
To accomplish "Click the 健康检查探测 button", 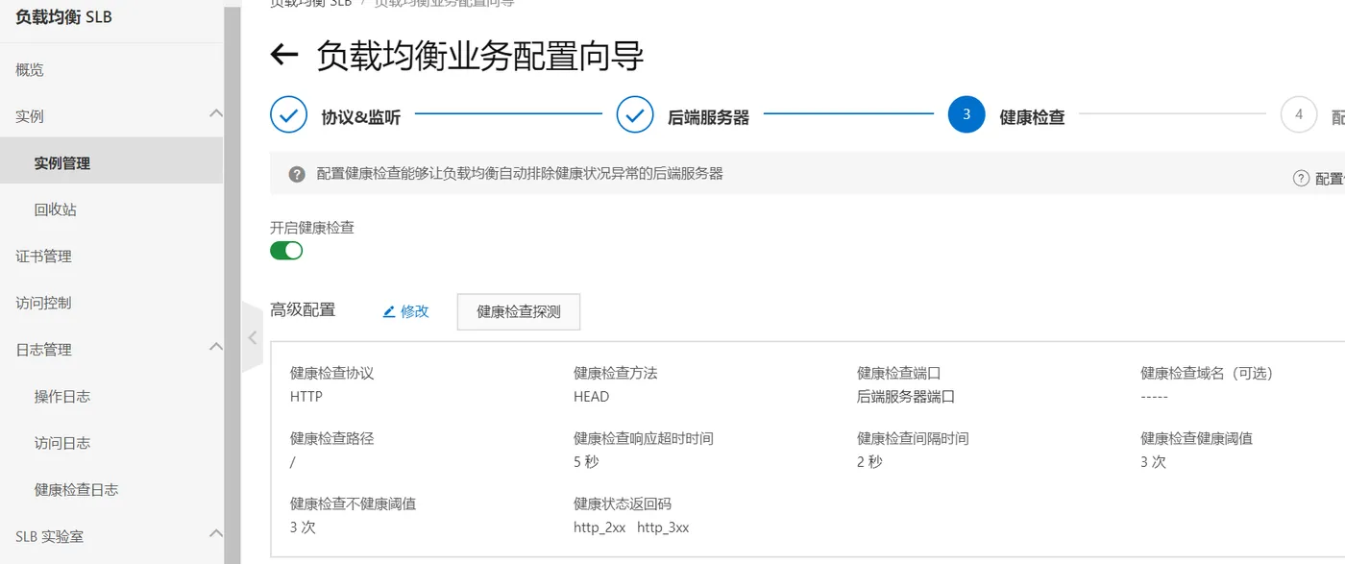I will [x=518, y=311].
